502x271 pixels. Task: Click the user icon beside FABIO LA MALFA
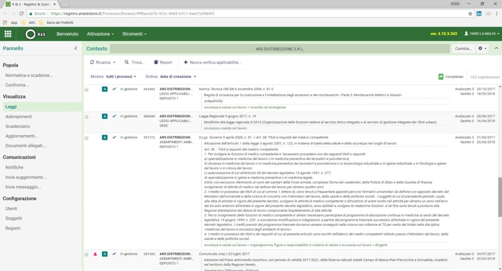point(466,33)
